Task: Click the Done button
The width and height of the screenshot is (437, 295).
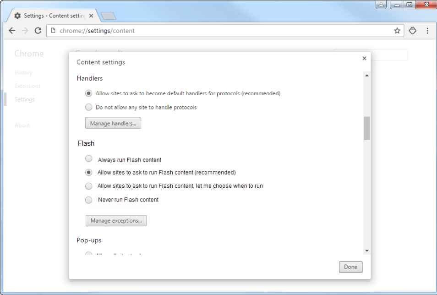Action: [350, 267]
